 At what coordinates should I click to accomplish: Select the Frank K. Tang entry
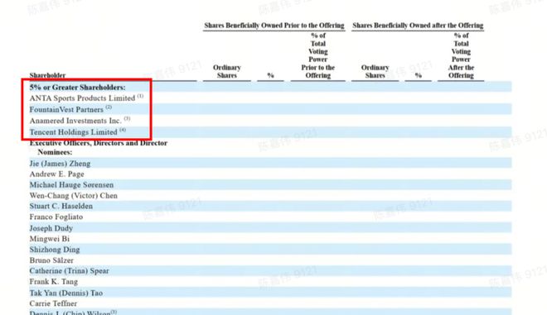[53, 282]
